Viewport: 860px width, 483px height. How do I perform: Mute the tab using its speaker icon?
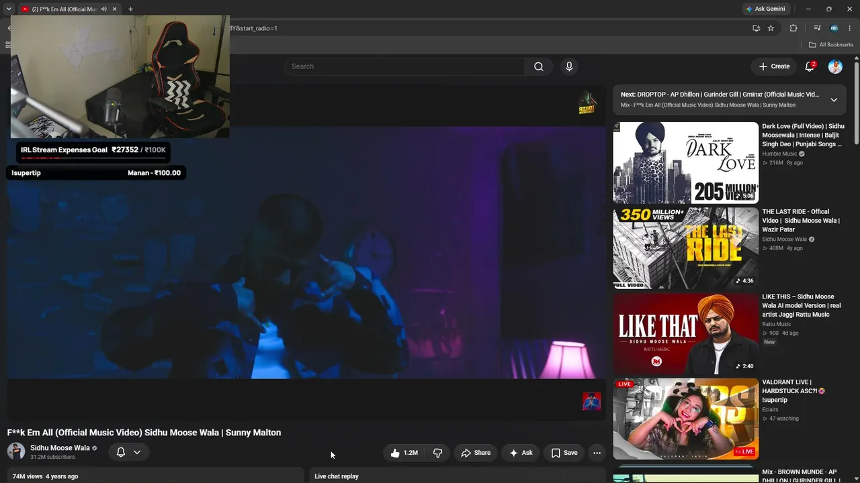tap(103, 9)
